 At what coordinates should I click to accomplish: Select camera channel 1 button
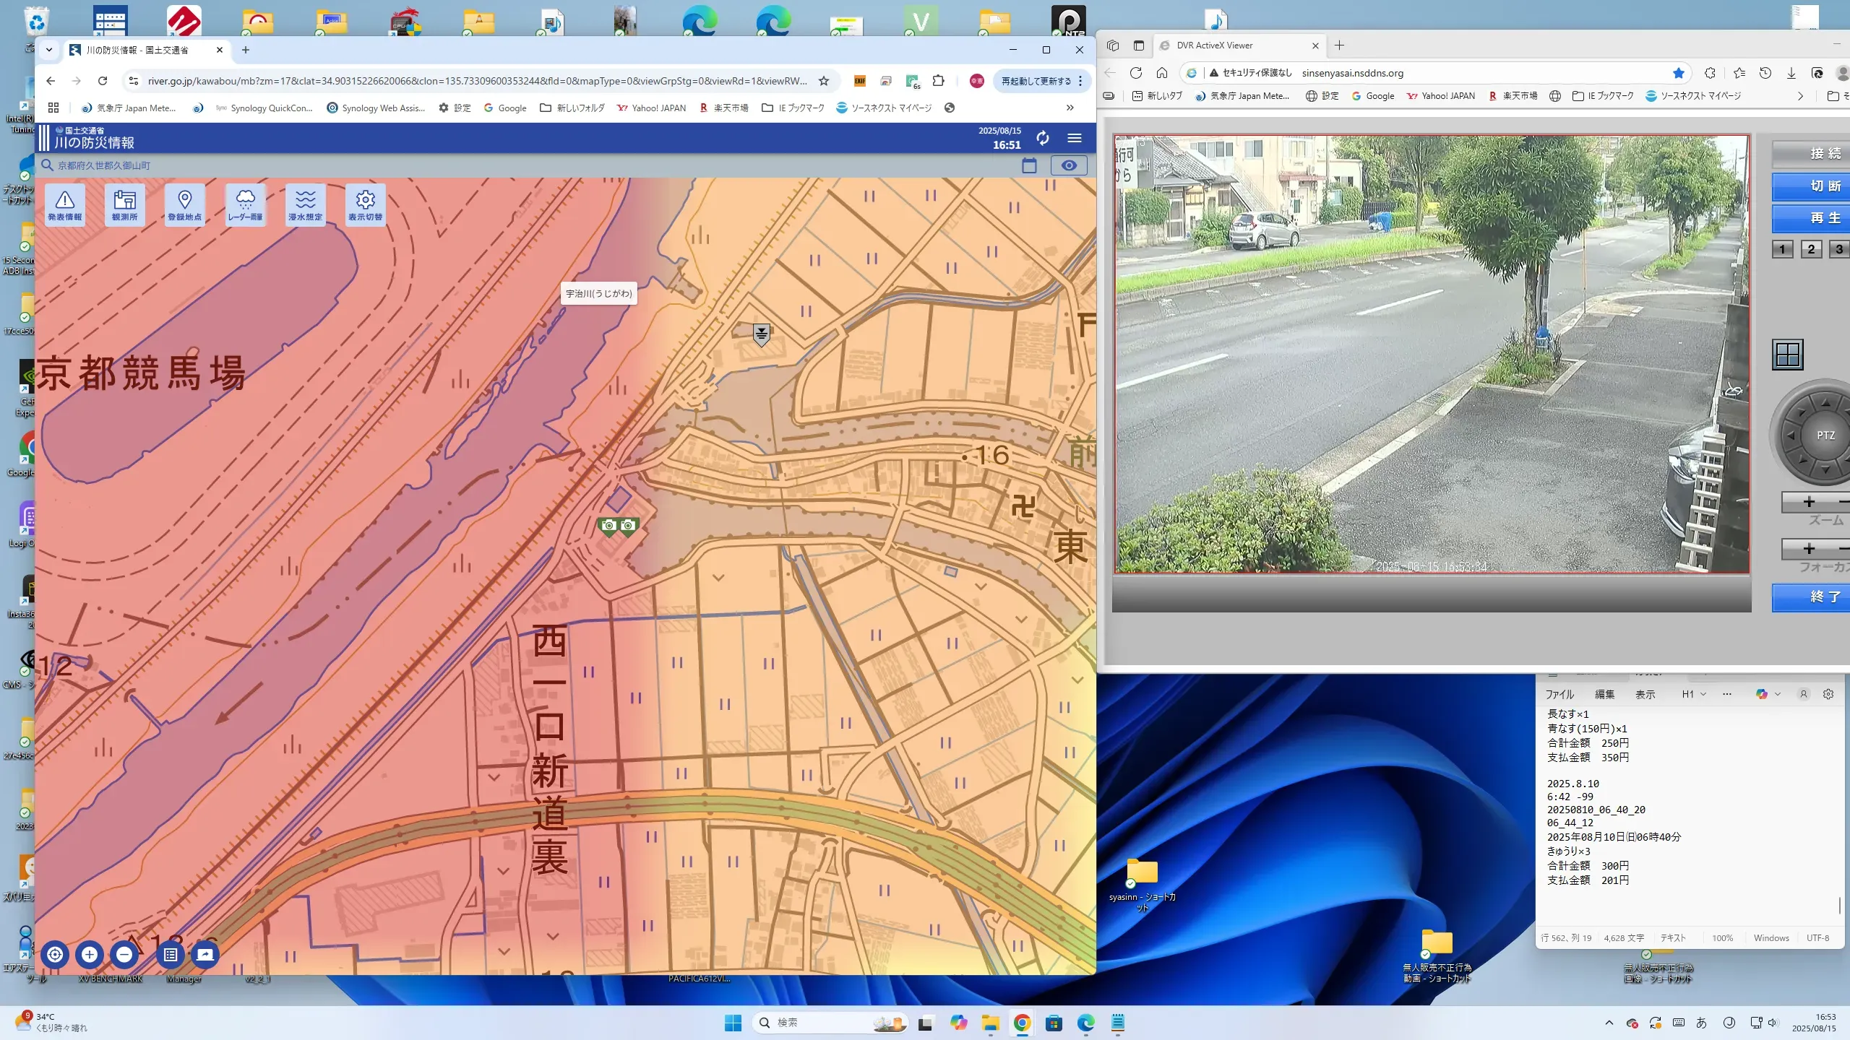click(1782, 249)
